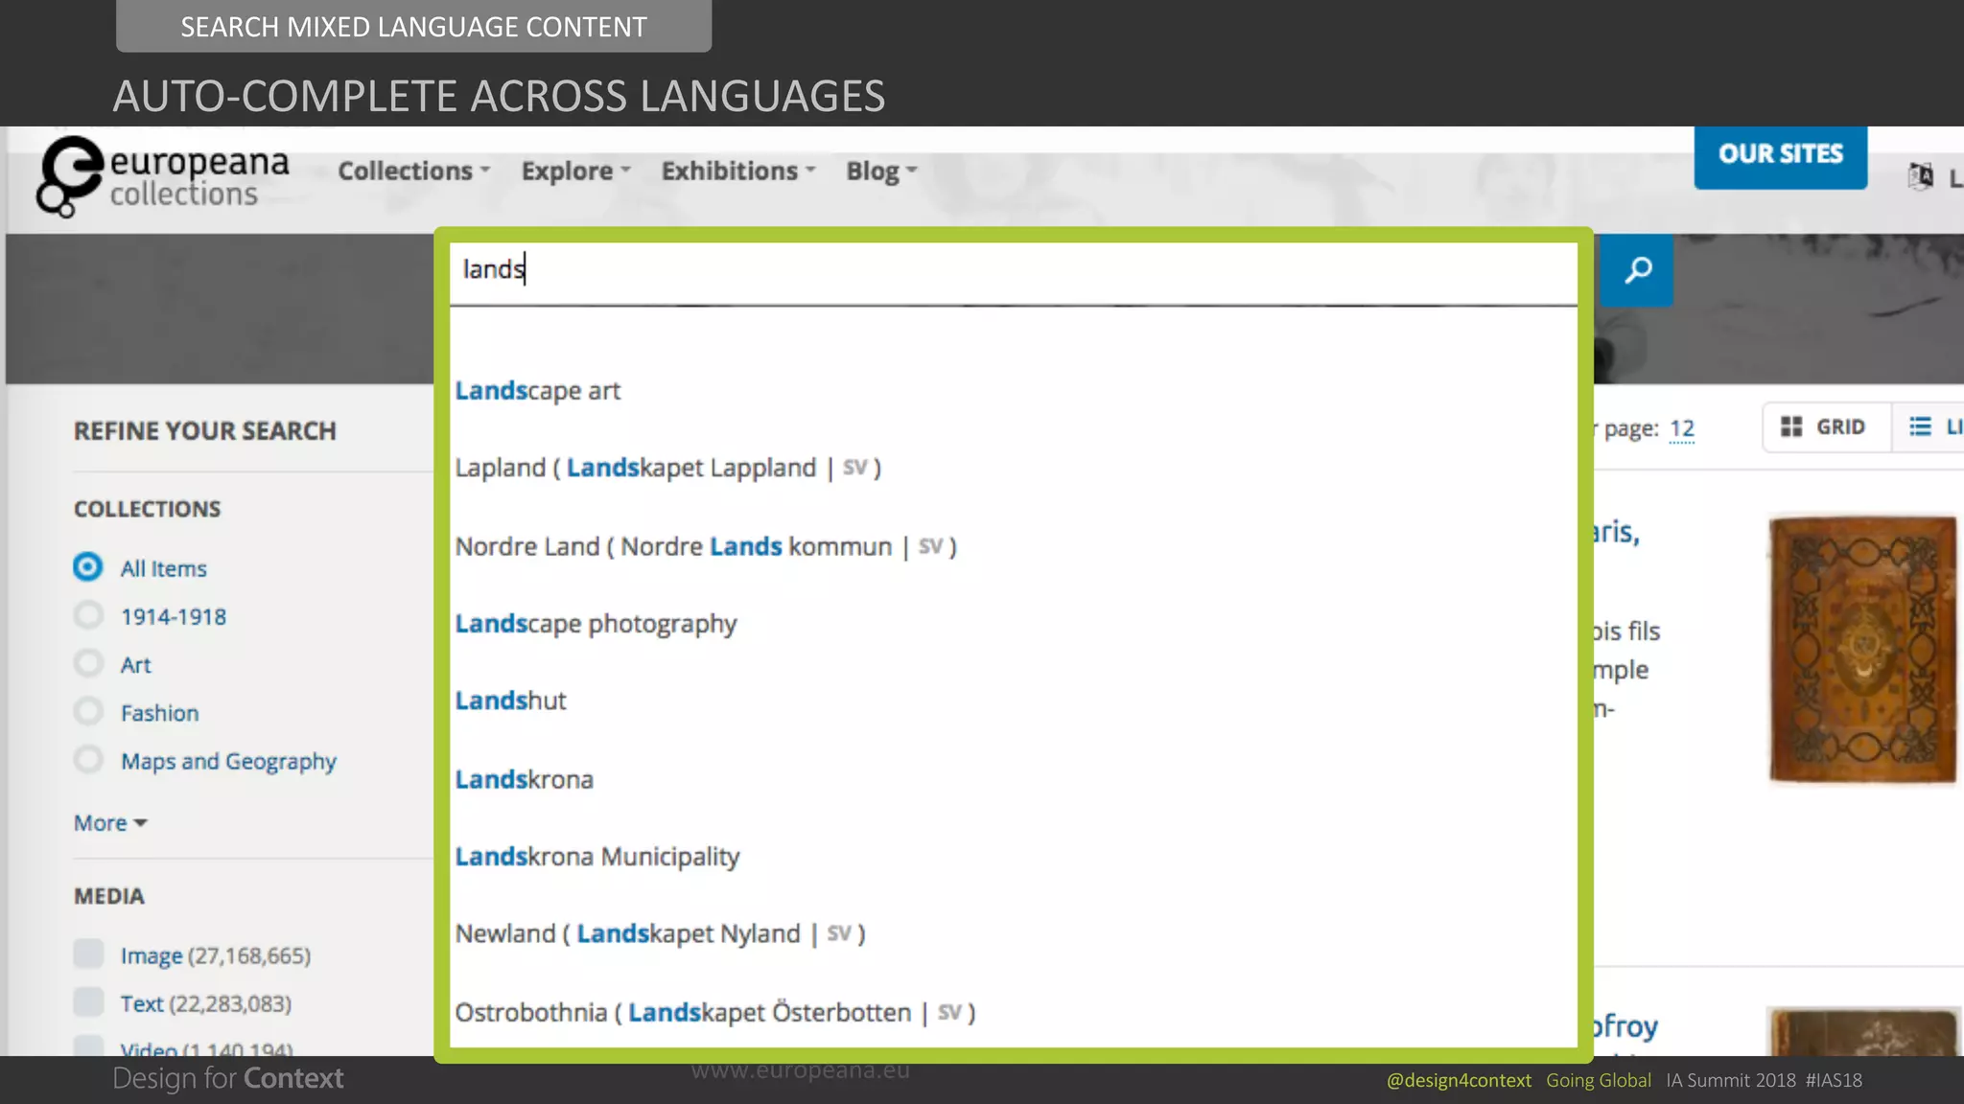
Task: Select Landscape art suggestion
Action: [537, 391]
